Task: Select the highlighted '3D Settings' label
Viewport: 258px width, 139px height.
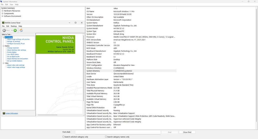Action: 9,37
